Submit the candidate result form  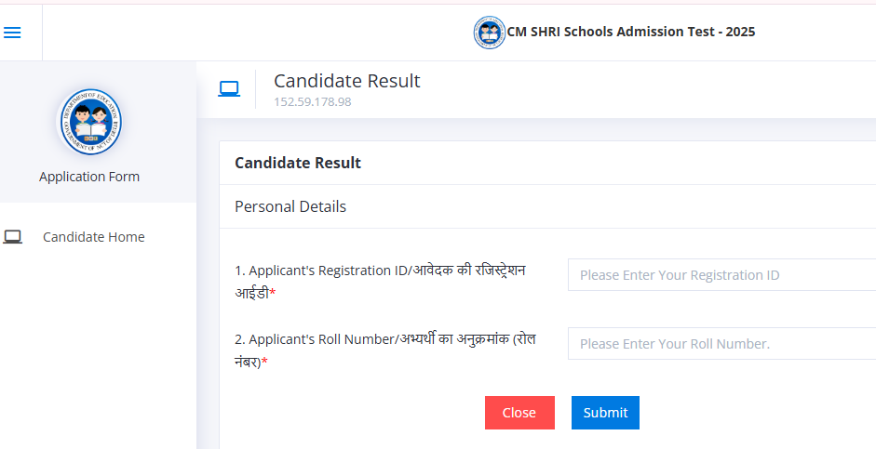(x=605, y=413)
